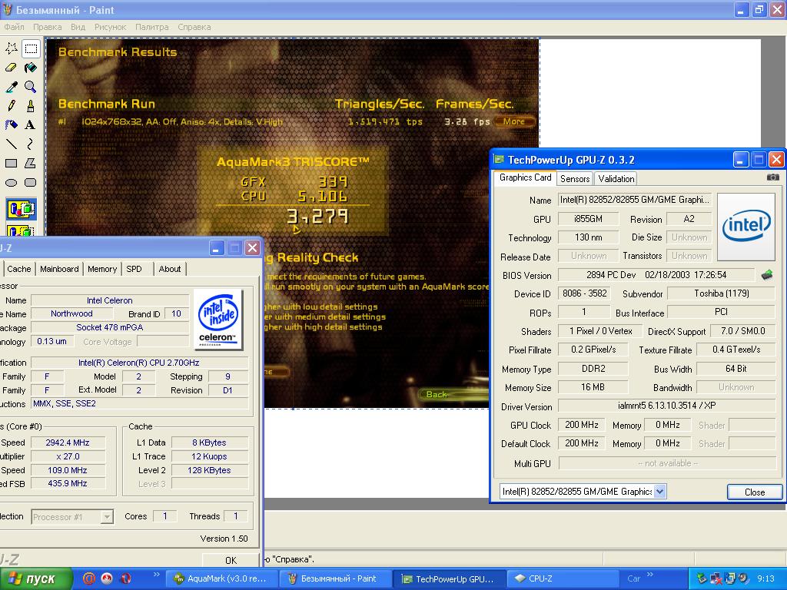Click the TechPowerUp GPU-Z taskbar button
787x590 pixels.
tap(449, 578)
